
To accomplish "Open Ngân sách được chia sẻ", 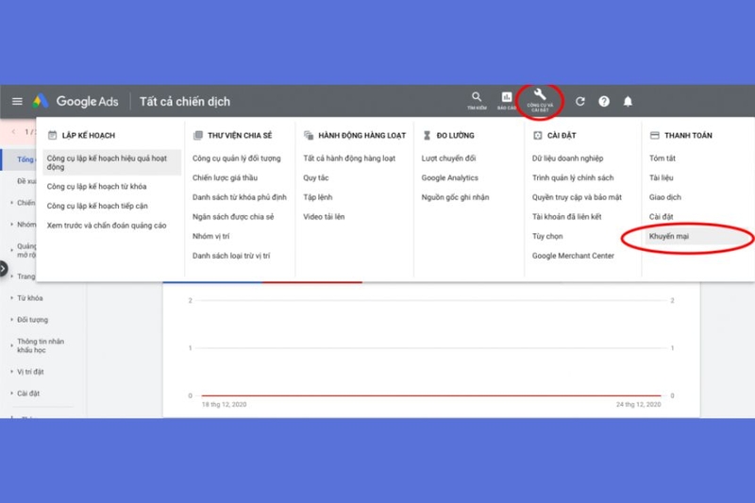I will [233, 217].
